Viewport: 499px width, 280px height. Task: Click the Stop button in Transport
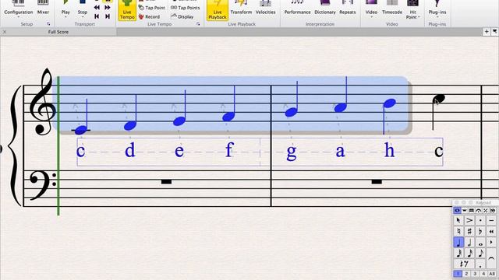pyautogui.click(x=83, y=9)
